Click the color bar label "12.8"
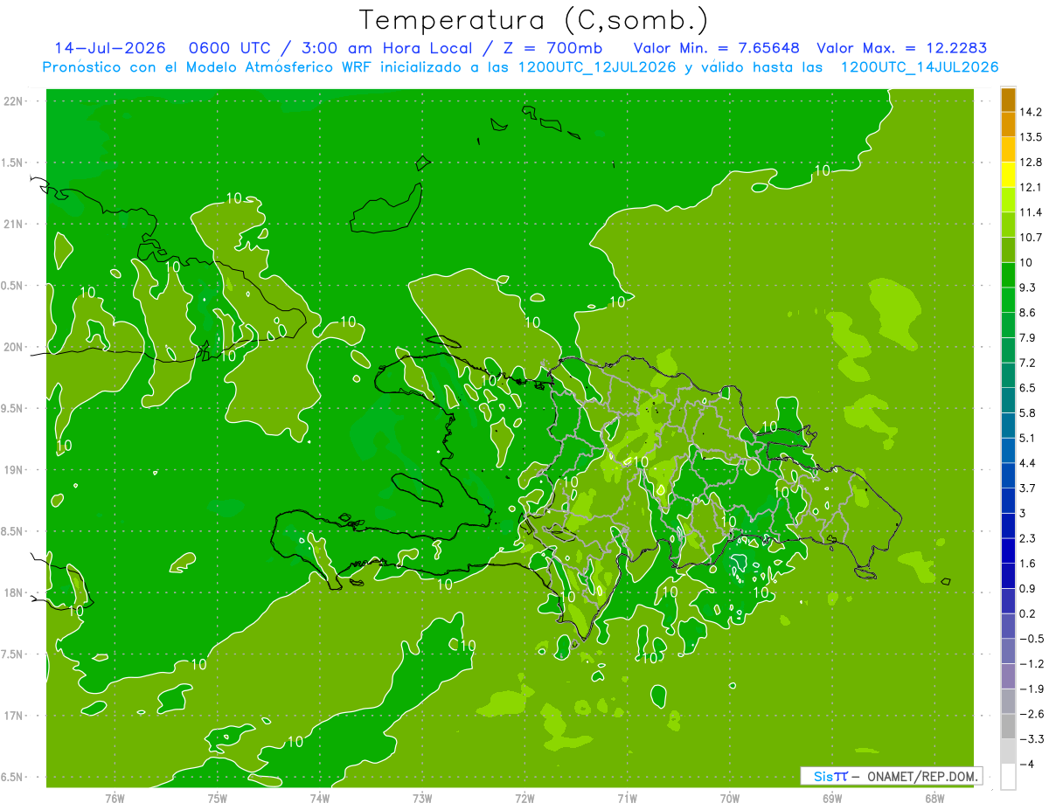This screenshot has width=1049, height=810. pyautogui.click(x=1030, y=163)
